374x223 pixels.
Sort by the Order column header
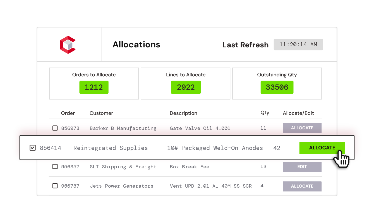click(68, 113)
